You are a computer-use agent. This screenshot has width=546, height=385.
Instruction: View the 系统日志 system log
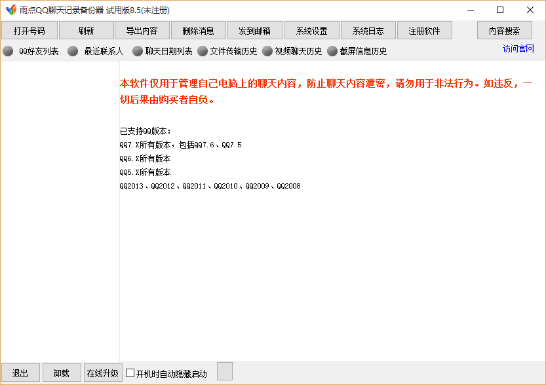coord(368,31)
